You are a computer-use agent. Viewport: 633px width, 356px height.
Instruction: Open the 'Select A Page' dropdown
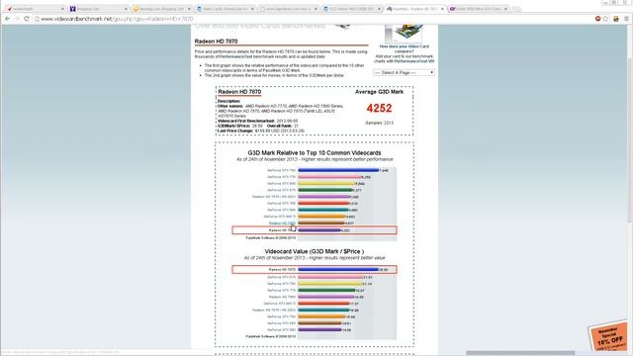click(x=404, y=72)
